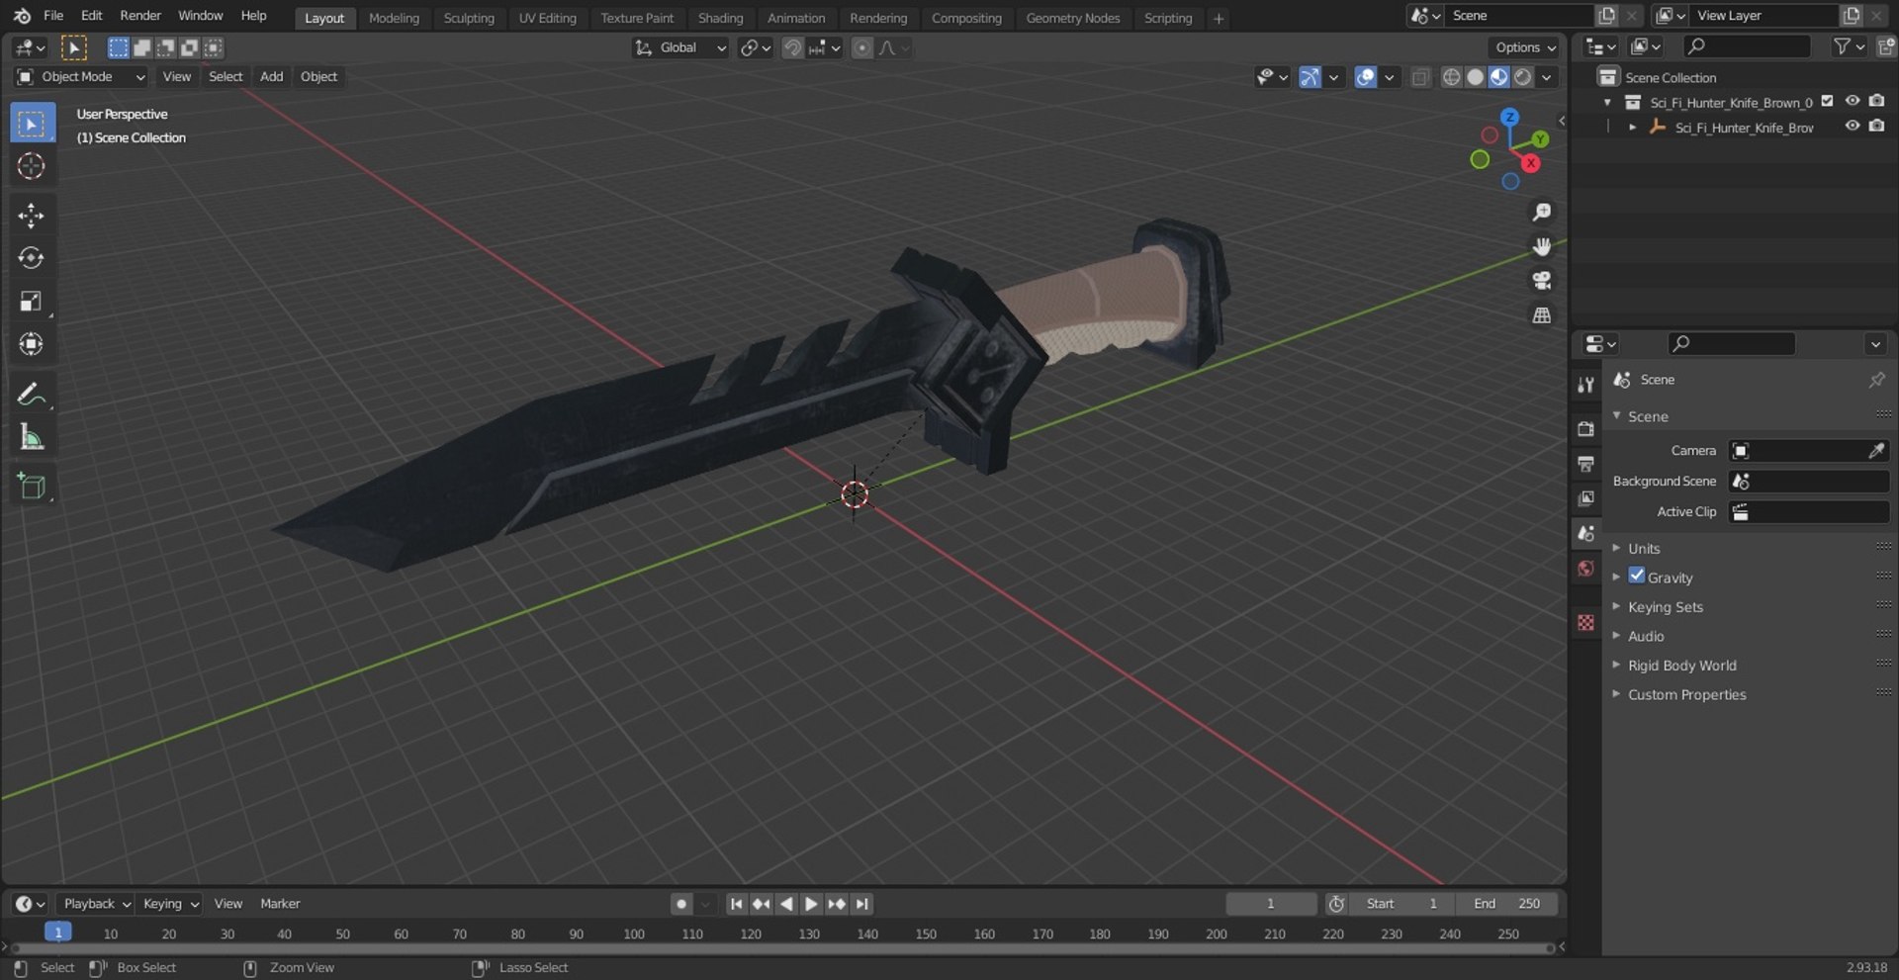The image size is (1899, 980).
Task: Open the Output properties tab
Action: tap(1585, 464)
